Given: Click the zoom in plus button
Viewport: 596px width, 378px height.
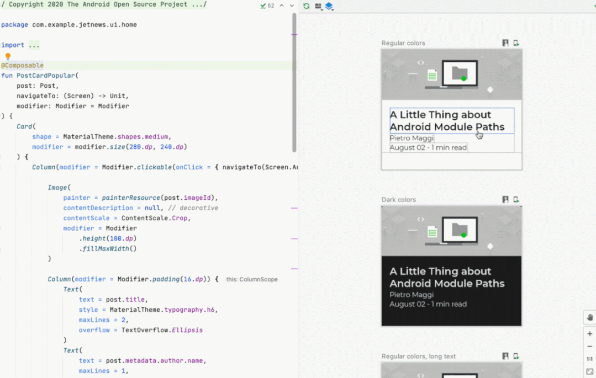Looking at the screenshot, I should click(x=589, y=334).
